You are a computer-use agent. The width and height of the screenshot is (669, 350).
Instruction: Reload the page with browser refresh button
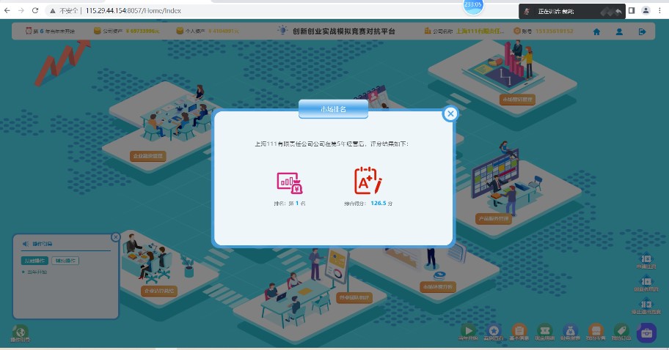click(x=34, y=11)
